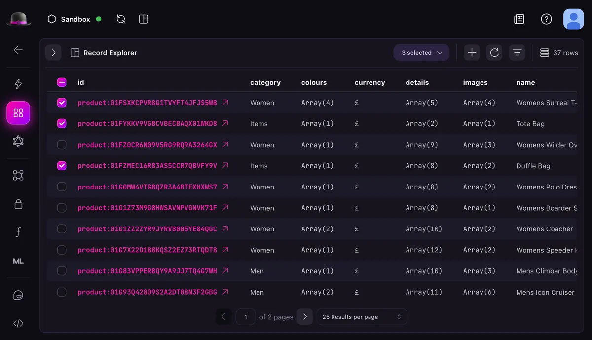Open the code brackets icon in sidebar

(18, 324)
